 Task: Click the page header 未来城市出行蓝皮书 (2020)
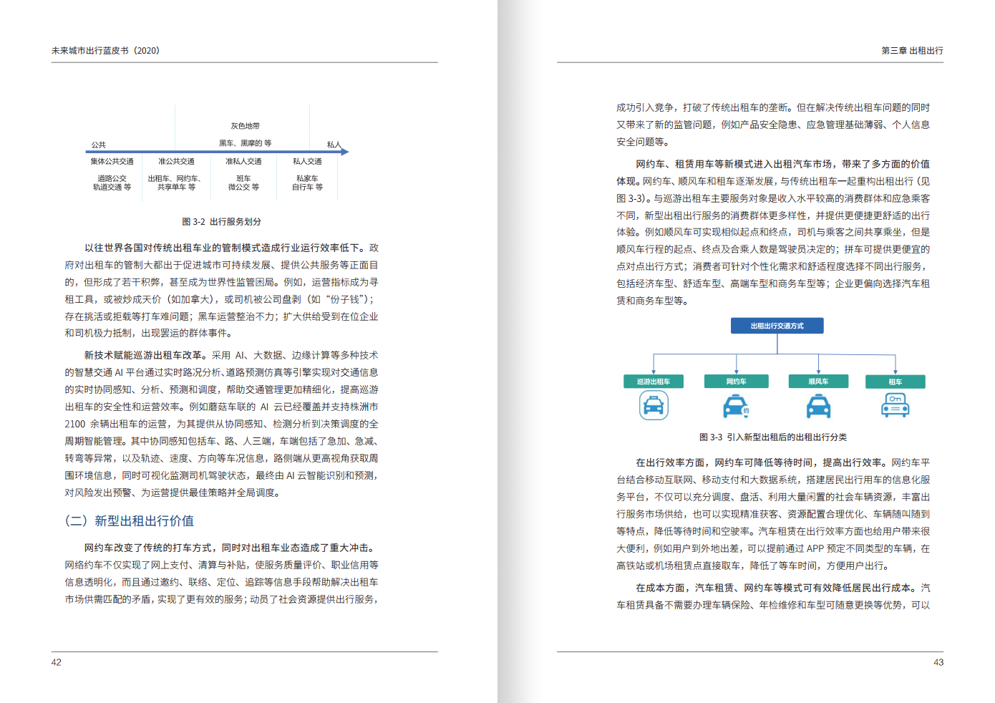(x=105, y=51)
